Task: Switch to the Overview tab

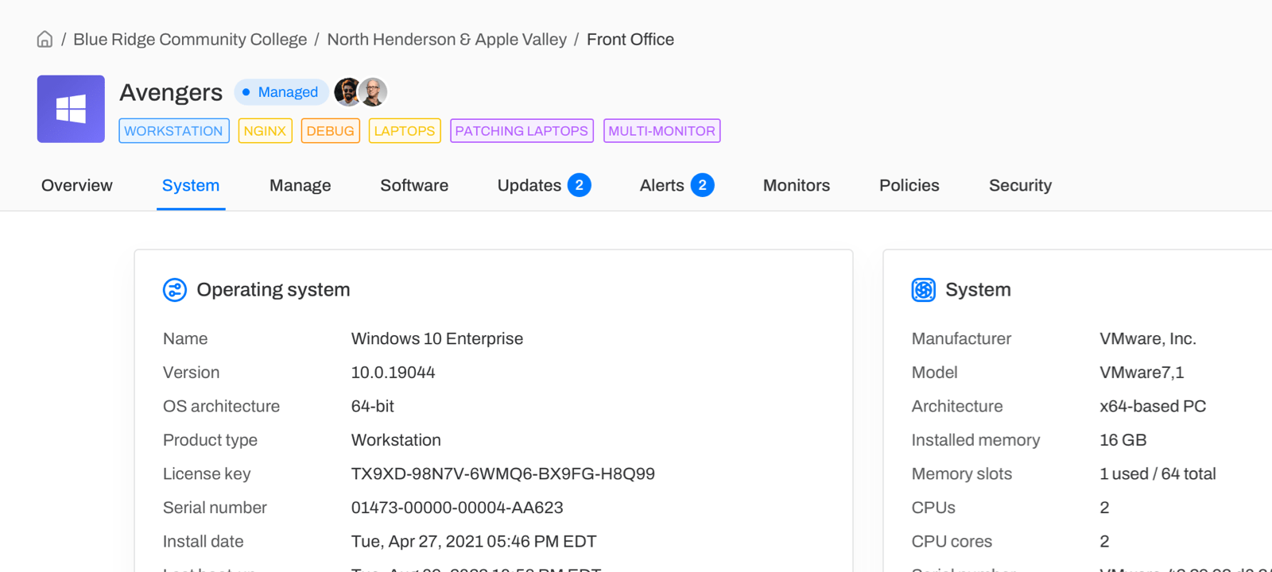Action: coord(77,185)
